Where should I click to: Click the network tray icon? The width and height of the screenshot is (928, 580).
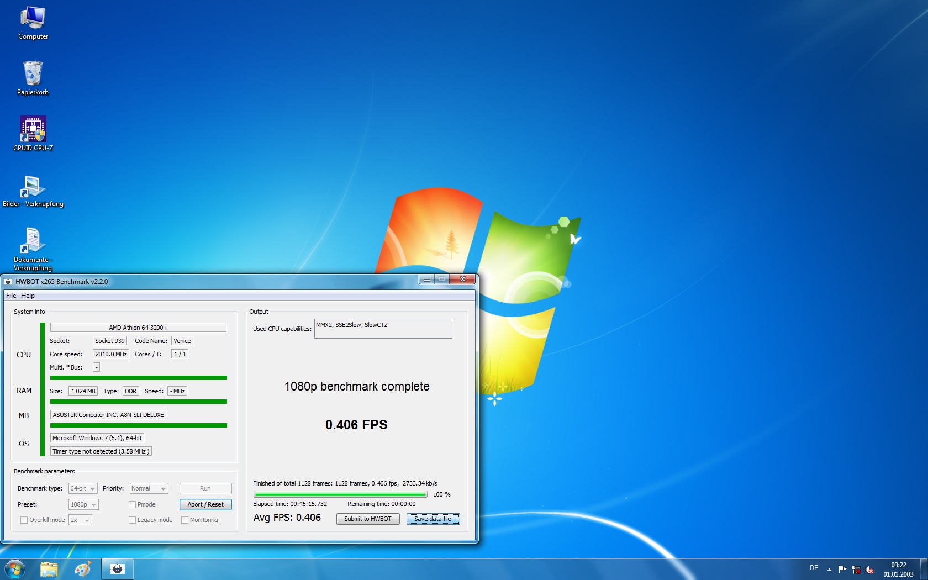(x=856, y=570)
